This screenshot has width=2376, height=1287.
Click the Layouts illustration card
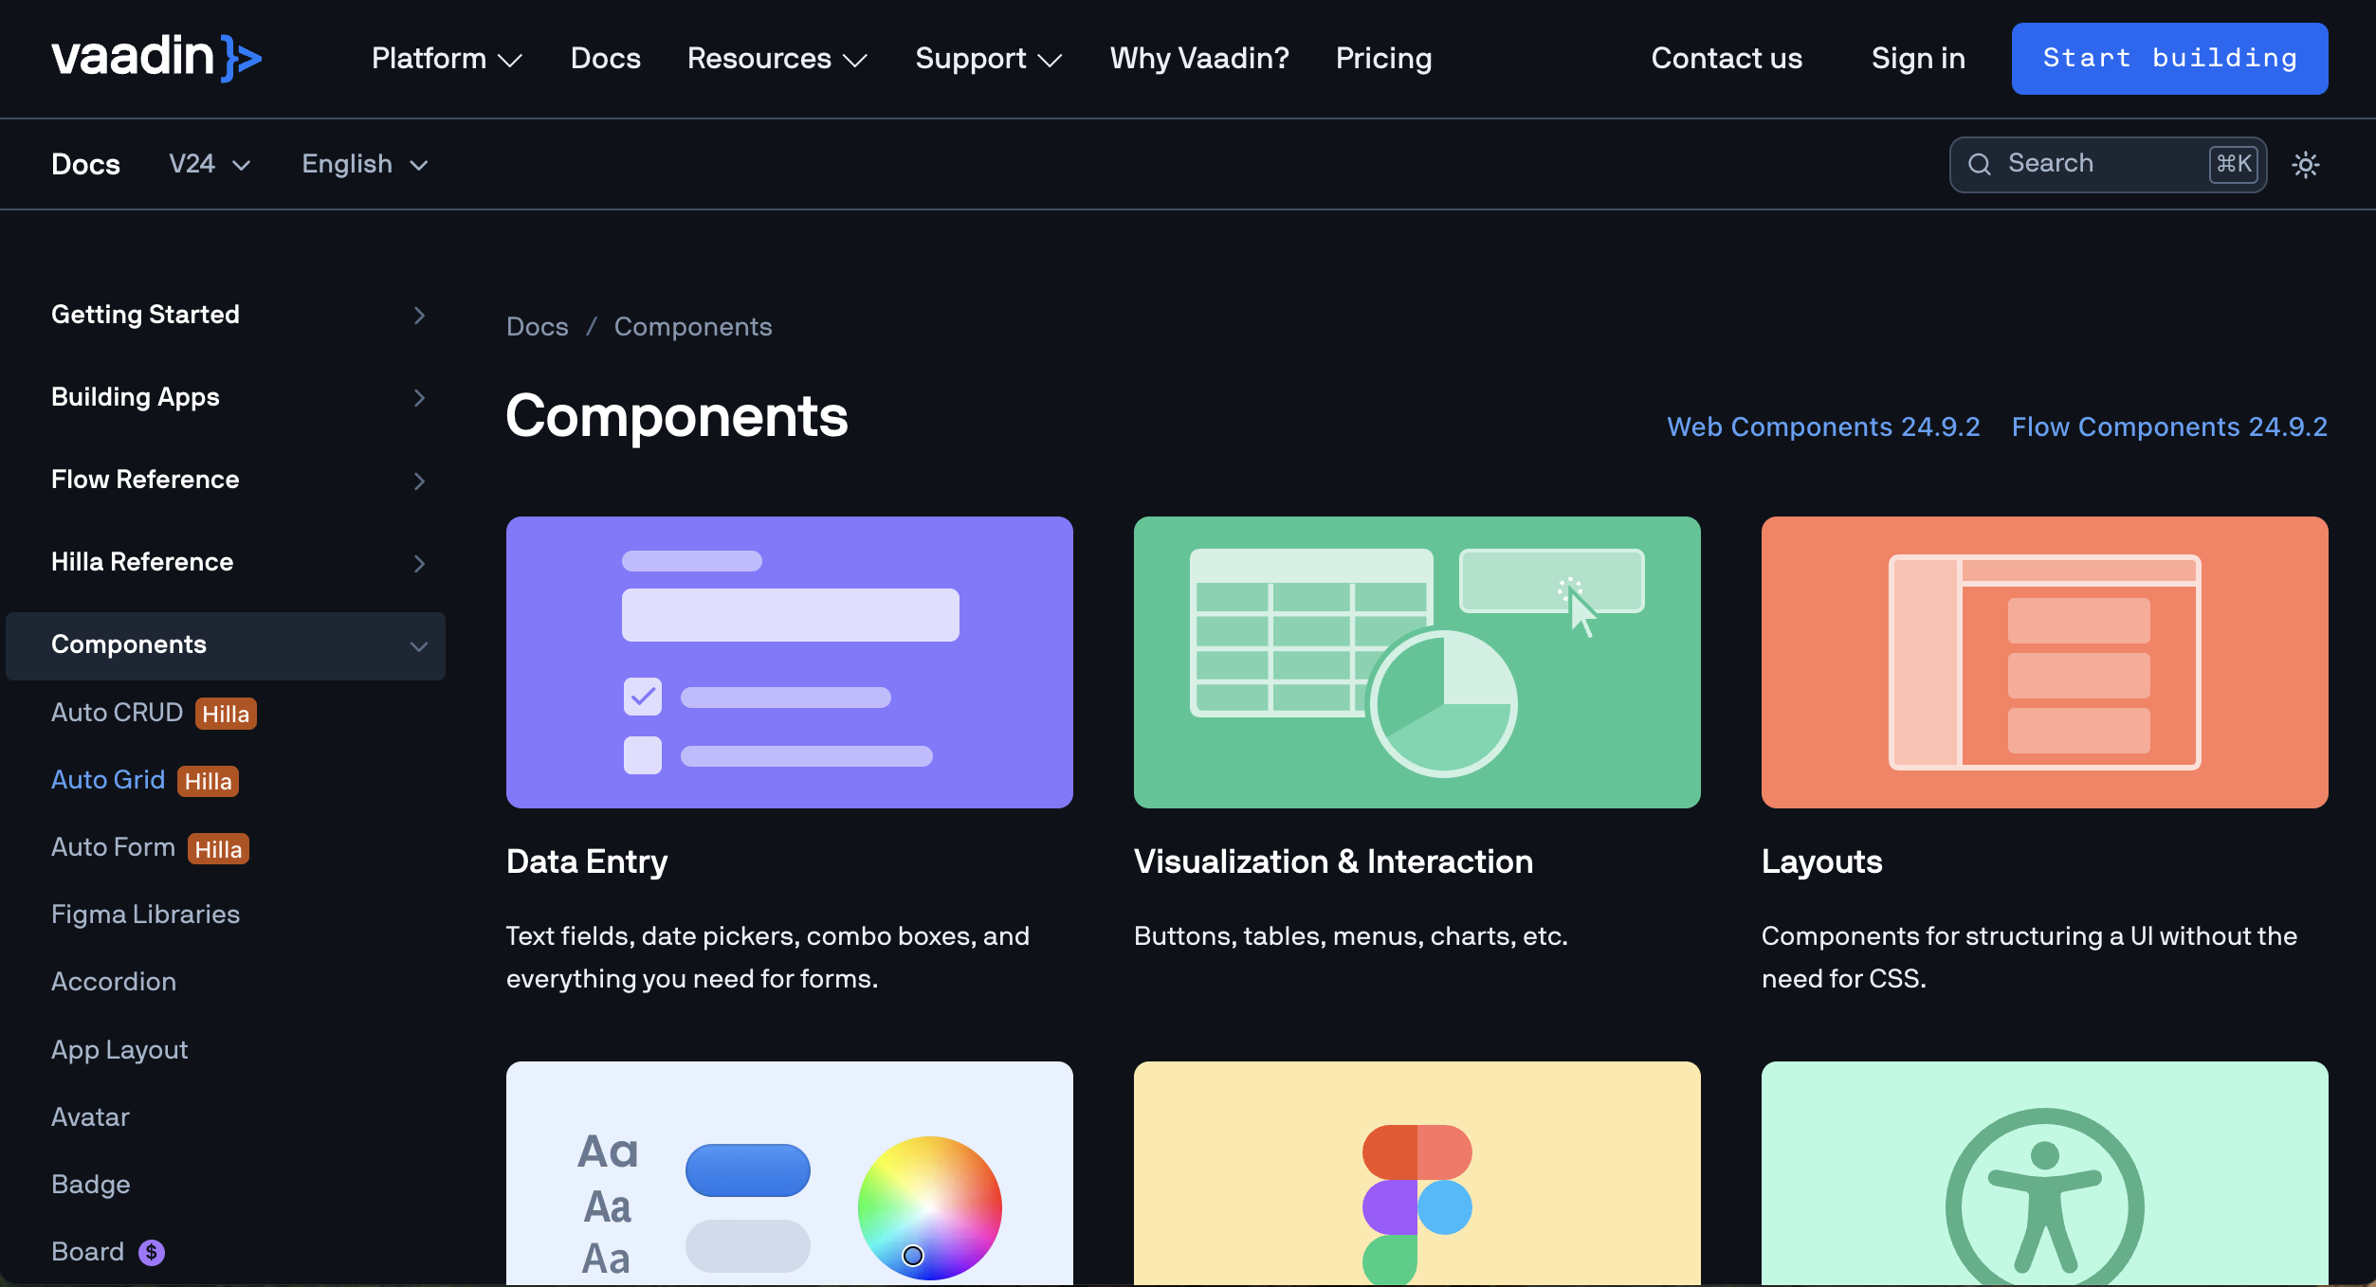coord(2044,662)
